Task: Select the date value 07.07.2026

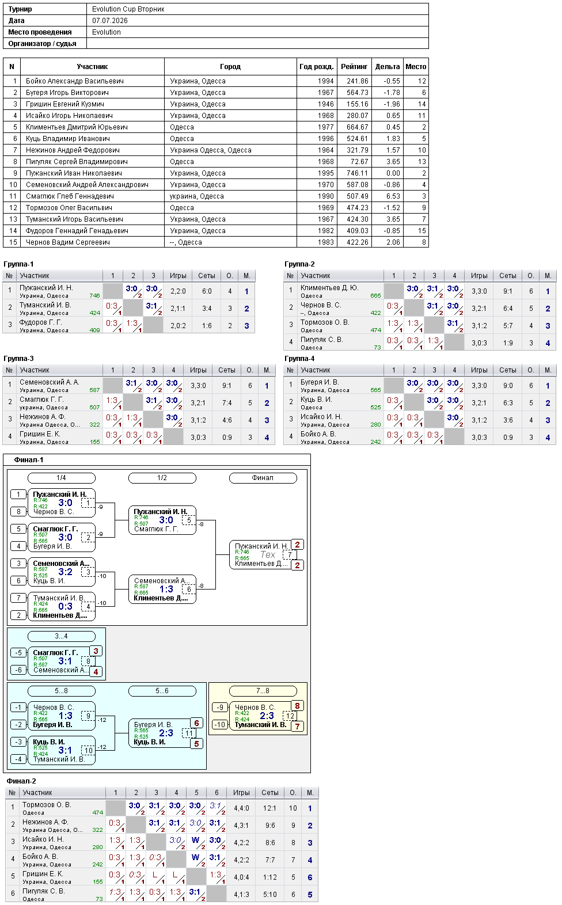Action: 110,21
